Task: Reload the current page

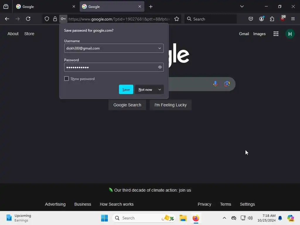Action: click(x=28, y=19)
